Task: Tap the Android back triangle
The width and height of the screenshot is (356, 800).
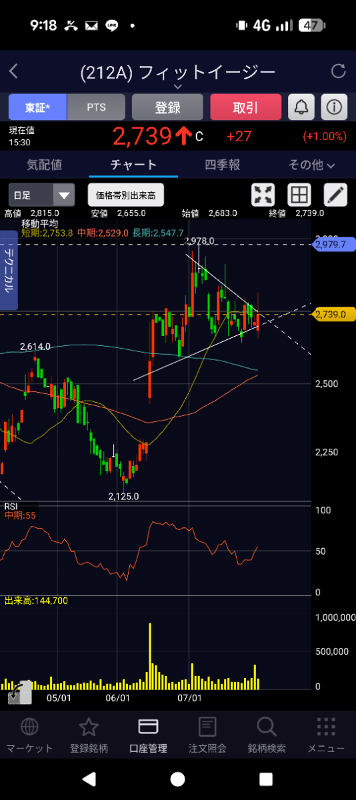Action: pyautogui.click(x=89, y=779)
